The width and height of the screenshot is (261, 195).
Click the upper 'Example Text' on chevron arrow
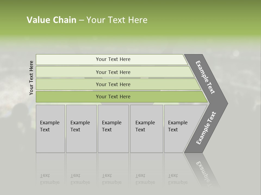pyautogui.click(x=205, y=77)
